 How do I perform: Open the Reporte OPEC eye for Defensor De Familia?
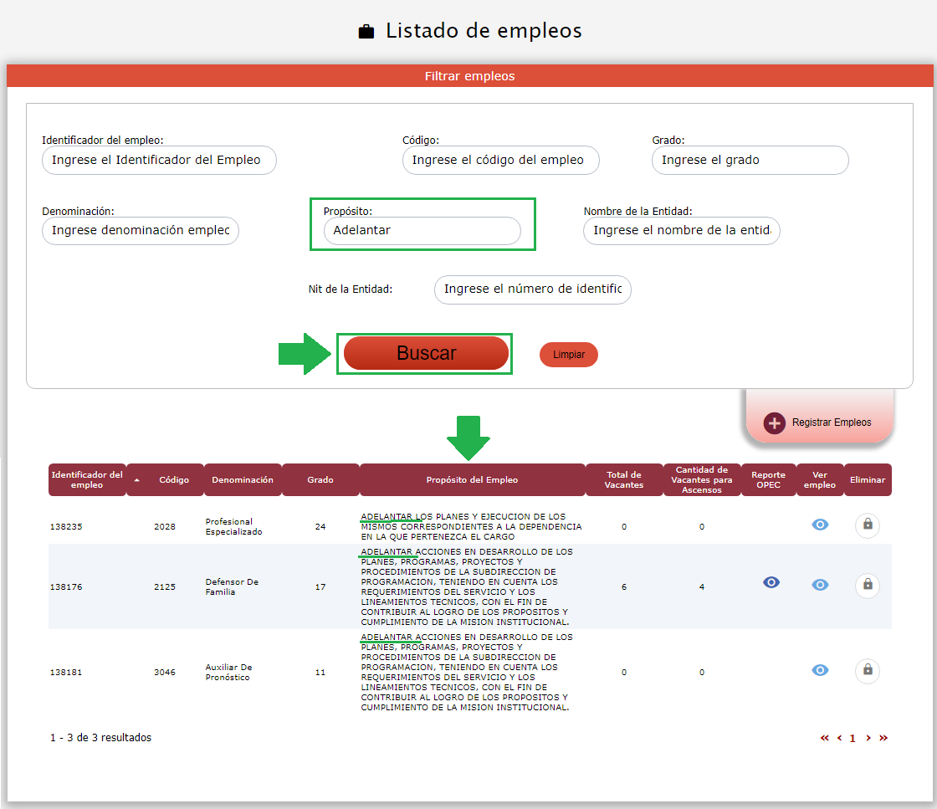(771, 582)
